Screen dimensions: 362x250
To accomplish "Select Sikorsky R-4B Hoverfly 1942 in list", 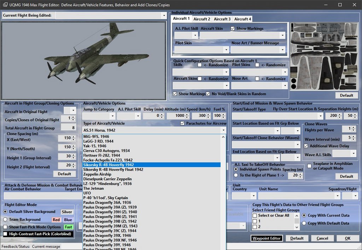I will 151,165.
